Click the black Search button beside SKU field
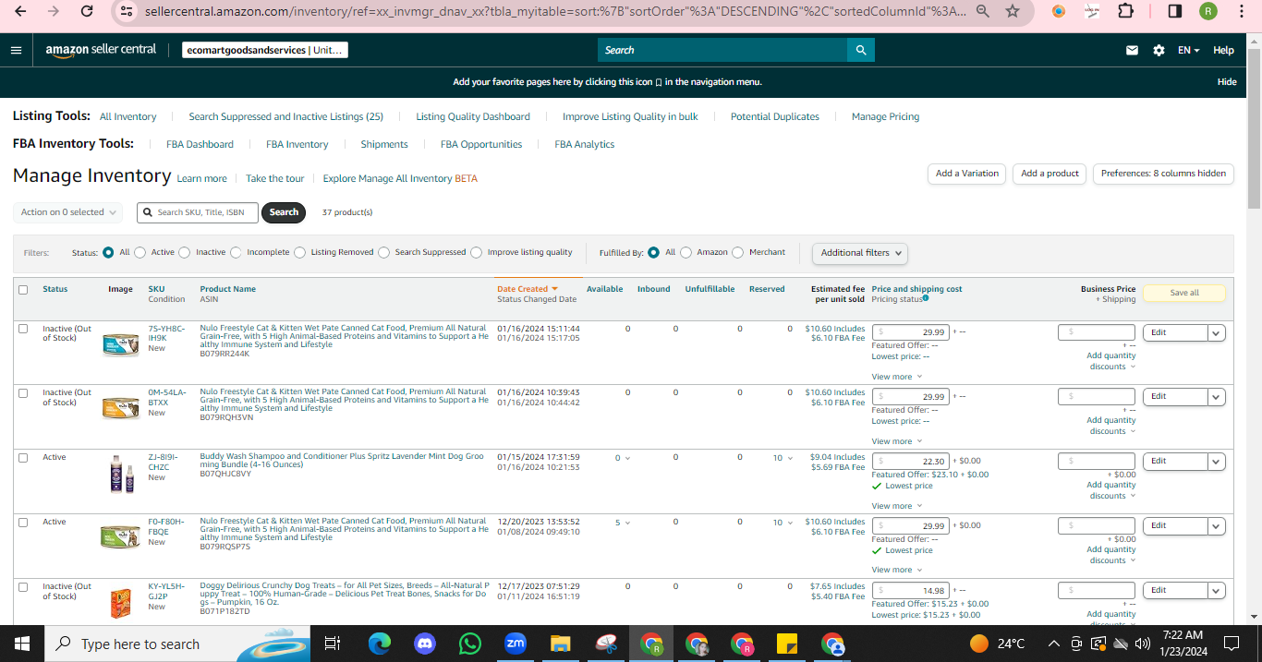The height and width of the screenshot is (662, 1262). tap(284, 212)
